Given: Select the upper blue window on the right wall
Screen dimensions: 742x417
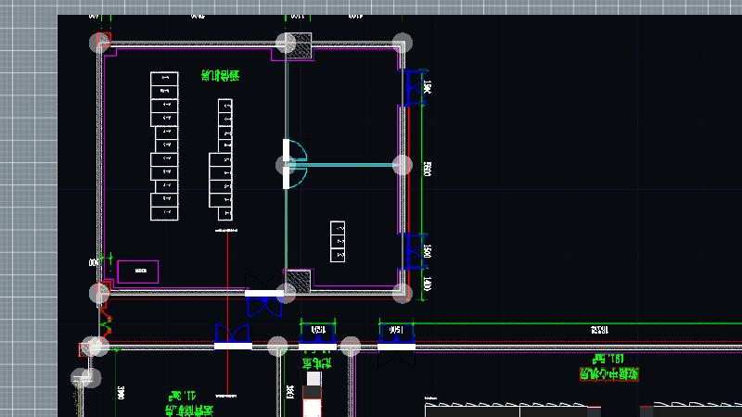Looking at the screenshot, I should [x=414, y=86].
